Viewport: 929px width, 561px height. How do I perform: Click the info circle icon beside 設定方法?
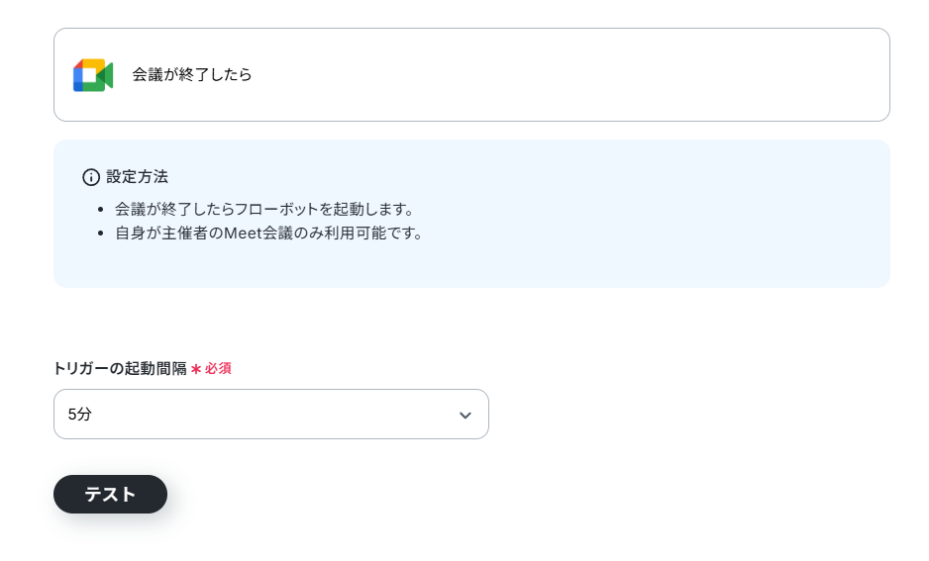(x=91, y=177)
